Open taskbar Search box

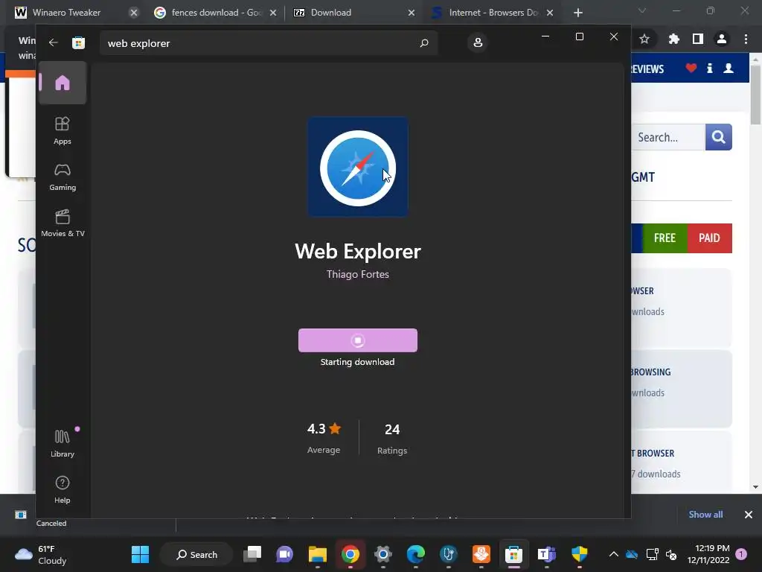pos(196,554)
